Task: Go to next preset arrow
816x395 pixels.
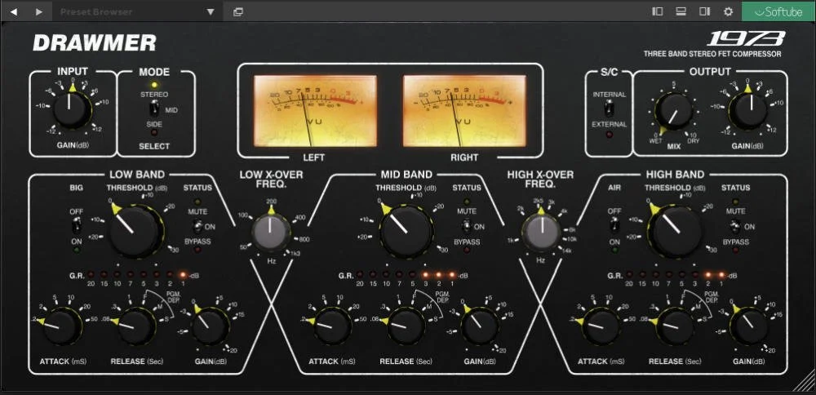Action: pyautogui.click(x=39, y=11)
